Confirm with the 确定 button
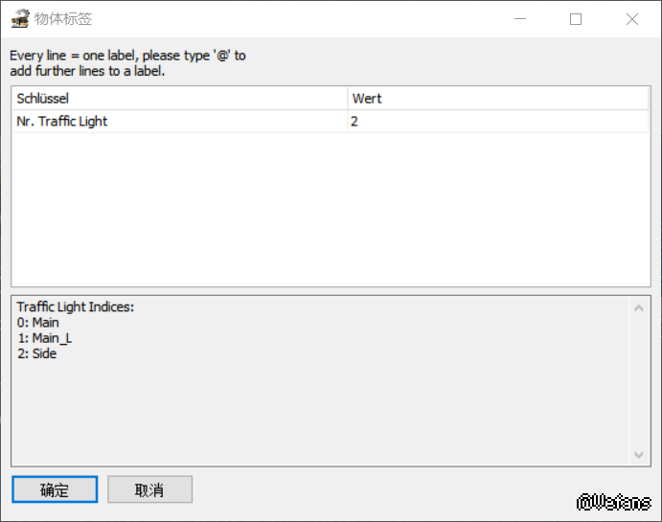The height and width of the screenshot is (522, 662). coord(55,489)
